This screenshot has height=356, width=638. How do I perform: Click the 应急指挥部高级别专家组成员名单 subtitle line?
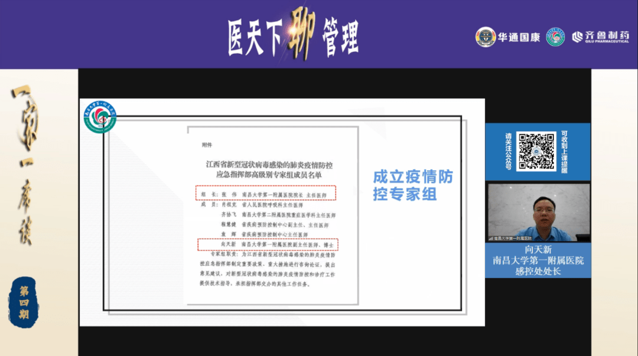click(x=269, y=175)
